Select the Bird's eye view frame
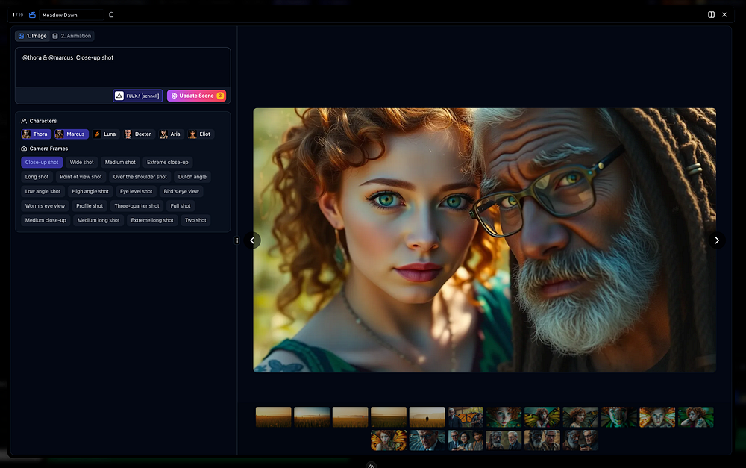 [181, 191]
